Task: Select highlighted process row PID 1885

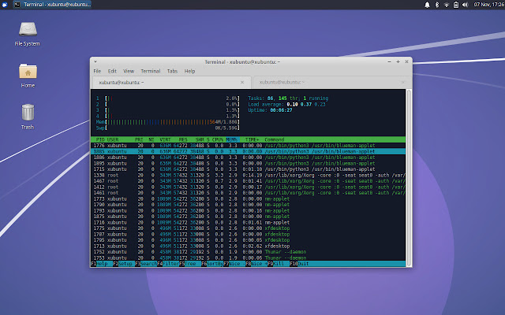Action: (x=248, y=151)
